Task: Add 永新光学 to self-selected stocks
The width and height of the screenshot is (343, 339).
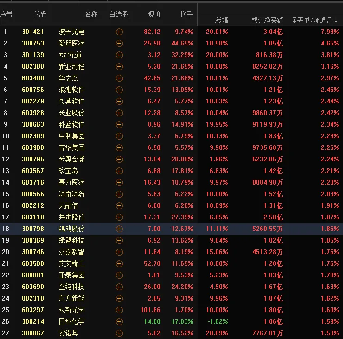Action: coord(119,310)
